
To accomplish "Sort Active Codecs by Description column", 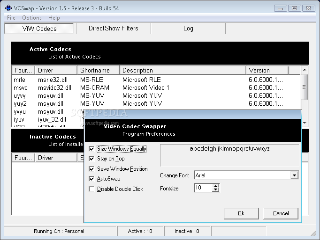I will click(183, 70).
